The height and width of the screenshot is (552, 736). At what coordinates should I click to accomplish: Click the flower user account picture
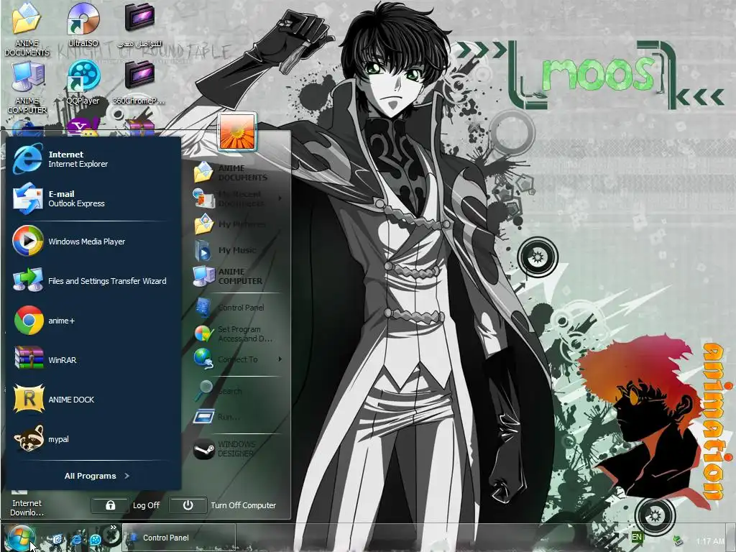pos(237,132)
